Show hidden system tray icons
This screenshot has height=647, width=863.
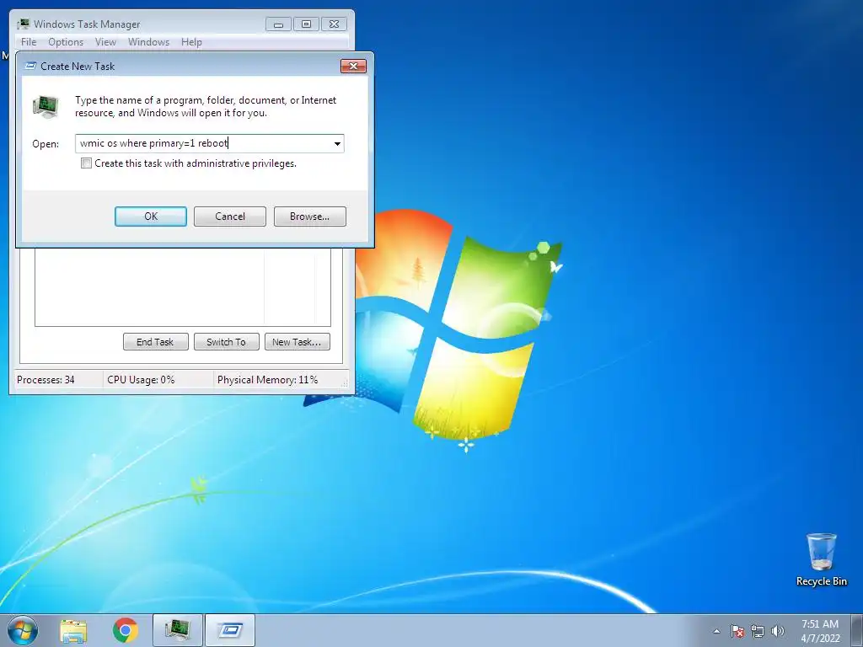tap(716, 631)
